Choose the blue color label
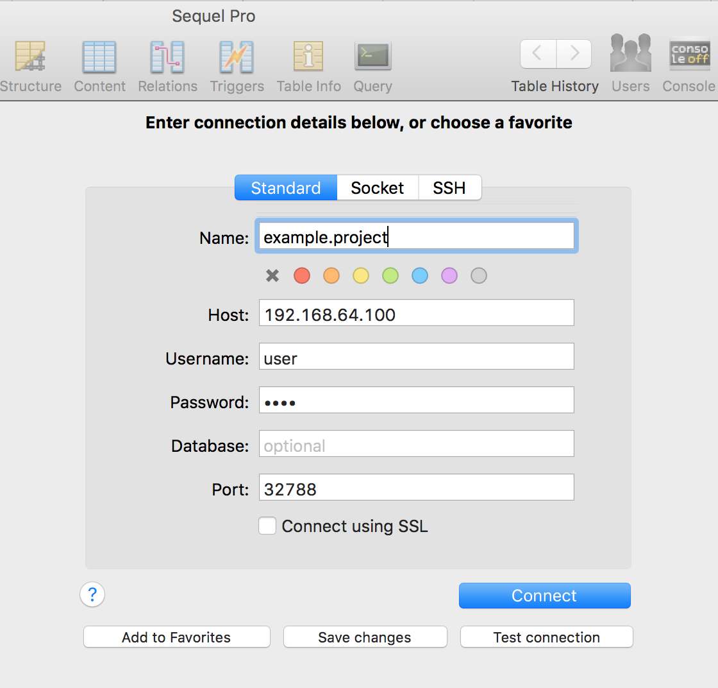The image size is (718, 688). tap(420, 275)
